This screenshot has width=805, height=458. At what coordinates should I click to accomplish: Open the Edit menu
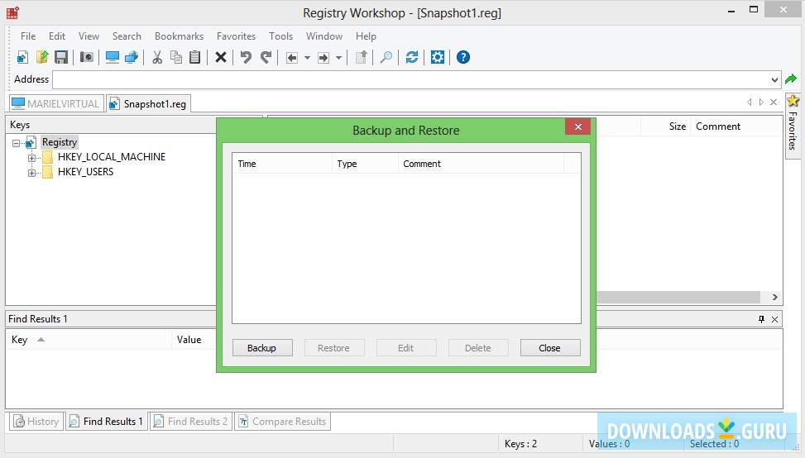click(57, 36)
